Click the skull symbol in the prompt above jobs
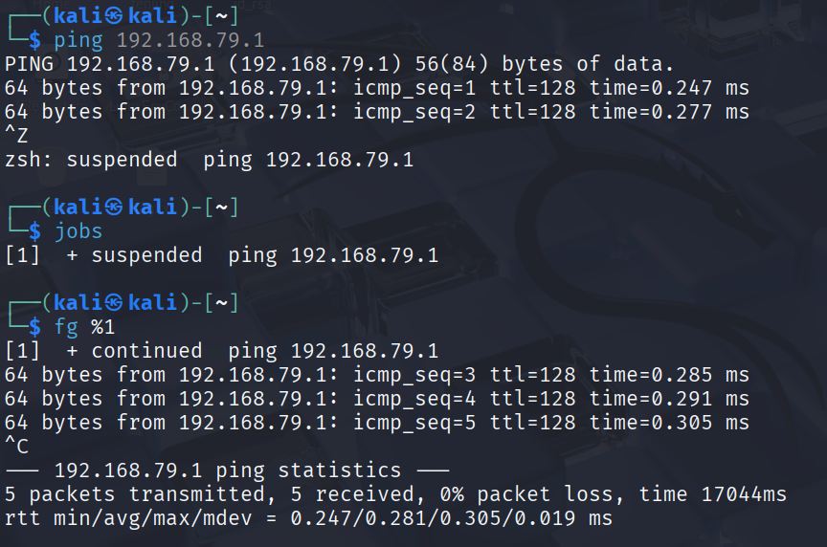 click(114, 208)
